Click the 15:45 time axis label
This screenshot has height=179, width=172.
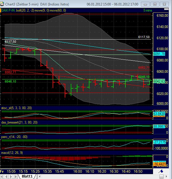tap(60, 171)
